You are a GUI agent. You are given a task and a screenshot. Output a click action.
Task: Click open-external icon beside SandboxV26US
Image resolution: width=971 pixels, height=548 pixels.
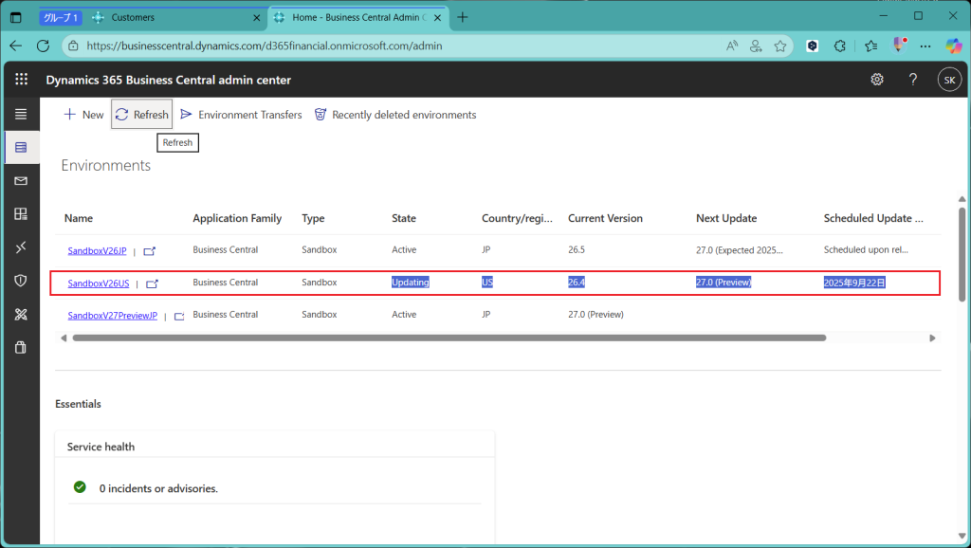click(152, 283)
